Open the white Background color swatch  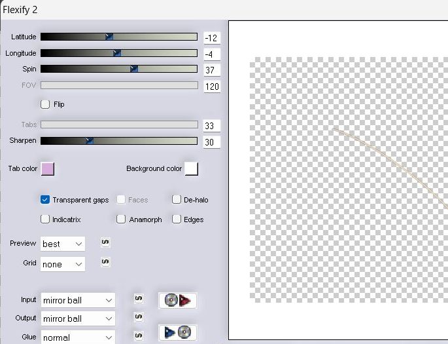(x=191, y=169)
